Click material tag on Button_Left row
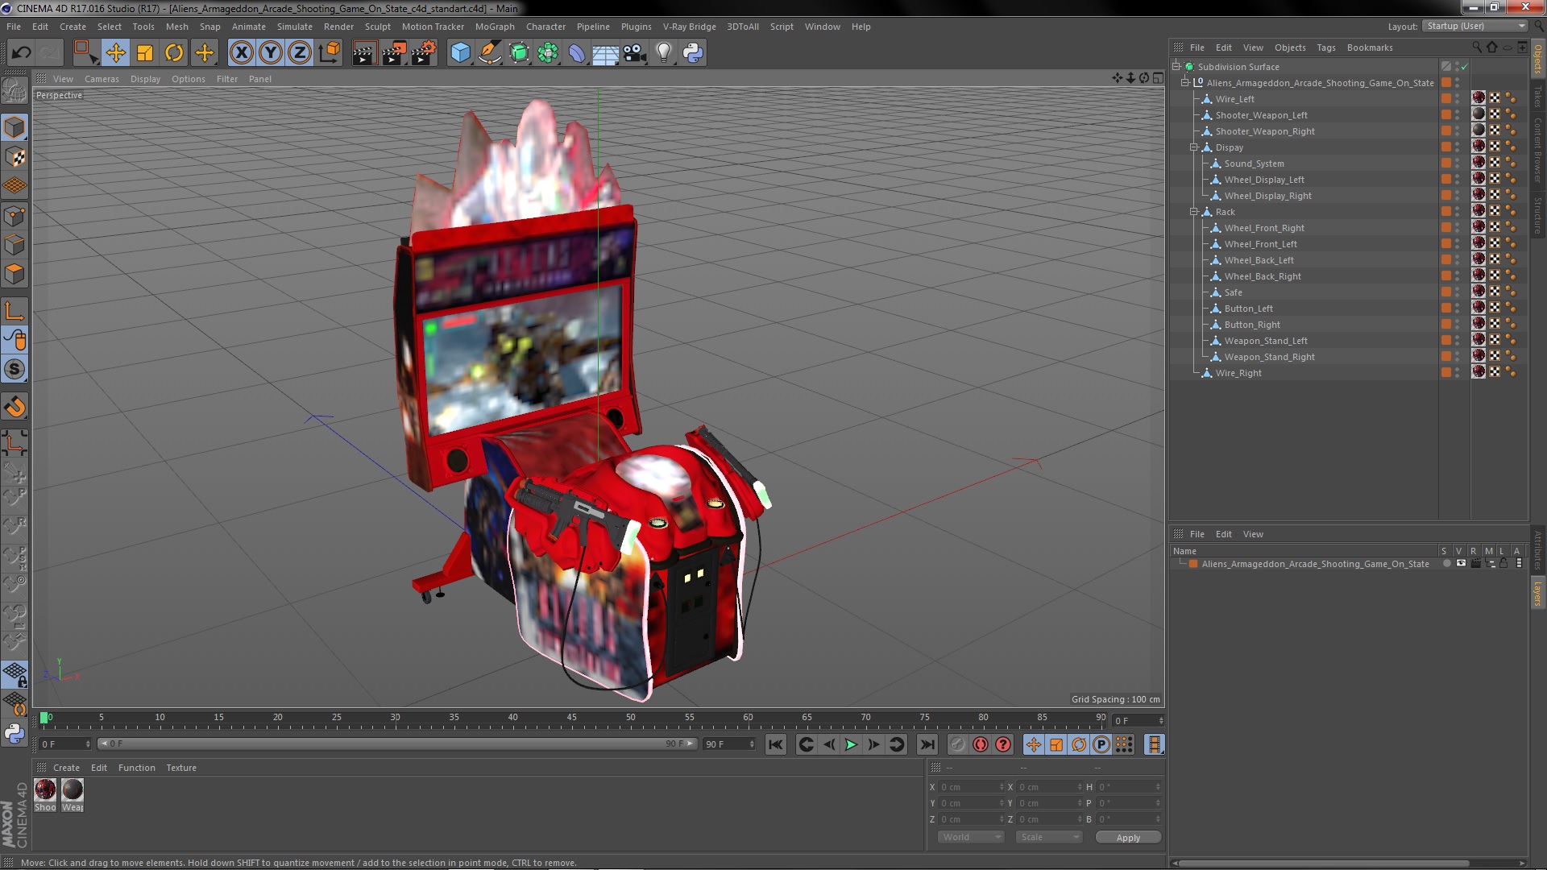The image size is (1547, 870). coord(1479,307)
